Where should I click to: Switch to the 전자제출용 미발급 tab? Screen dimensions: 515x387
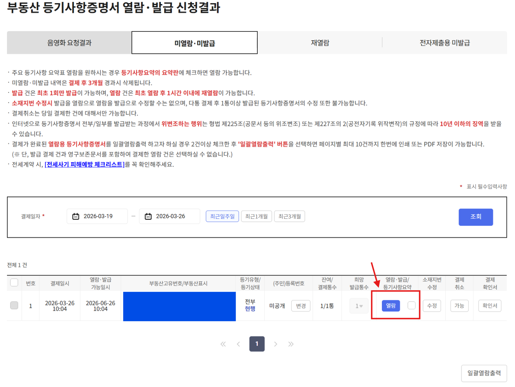tap(445, 43)
